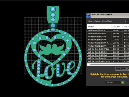Click the 16.40 grams value

(x=116, y=30)
